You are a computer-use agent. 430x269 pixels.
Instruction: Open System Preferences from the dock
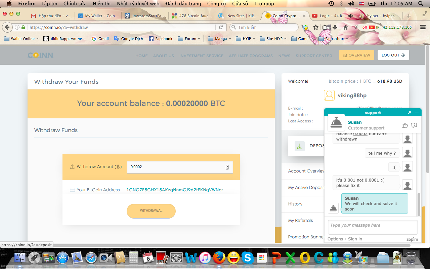point(176,258)
